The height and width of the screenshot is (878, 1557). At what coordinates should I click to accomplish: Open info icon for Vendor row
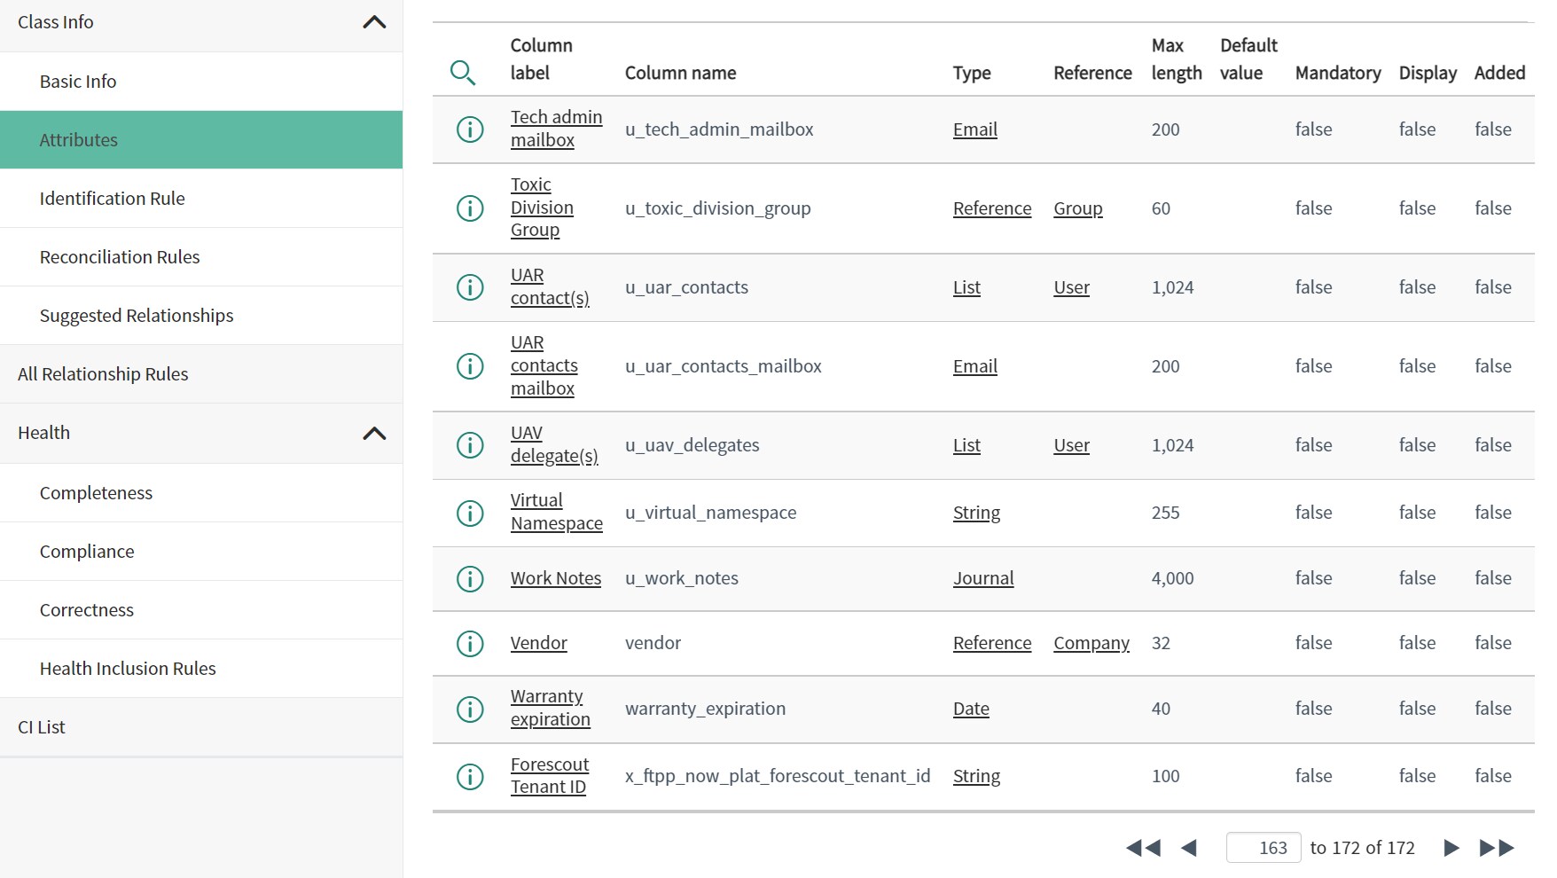470,644
